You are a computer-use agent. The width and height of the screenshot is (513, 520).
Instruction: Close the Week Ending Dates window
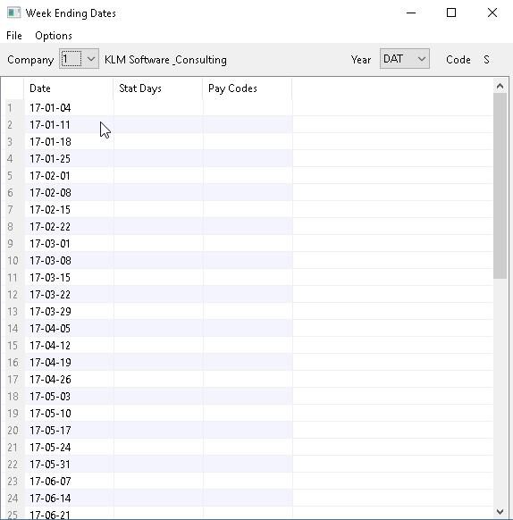[x=492, y=13]
